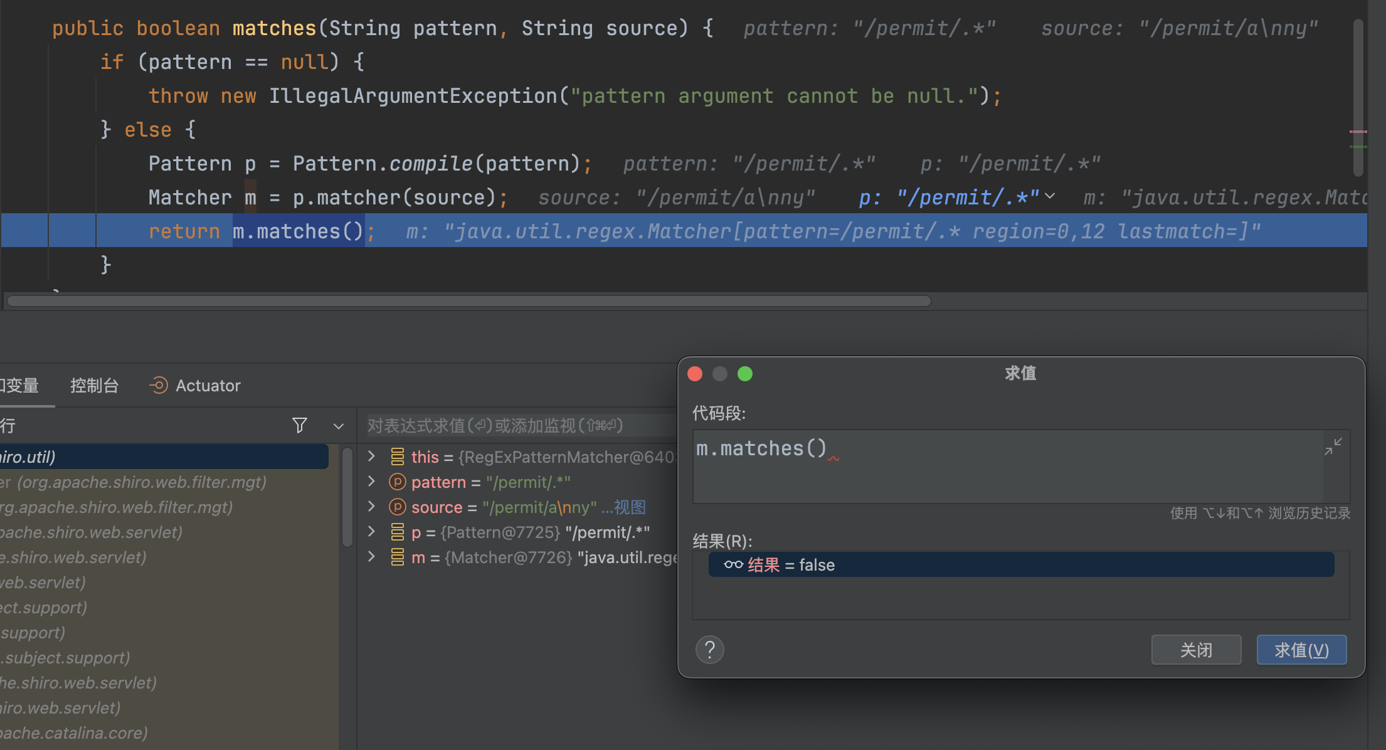Expand the 'p' Pattern variable node
1386x750 pixels.
pyautogui.click(x=371, y=531)
